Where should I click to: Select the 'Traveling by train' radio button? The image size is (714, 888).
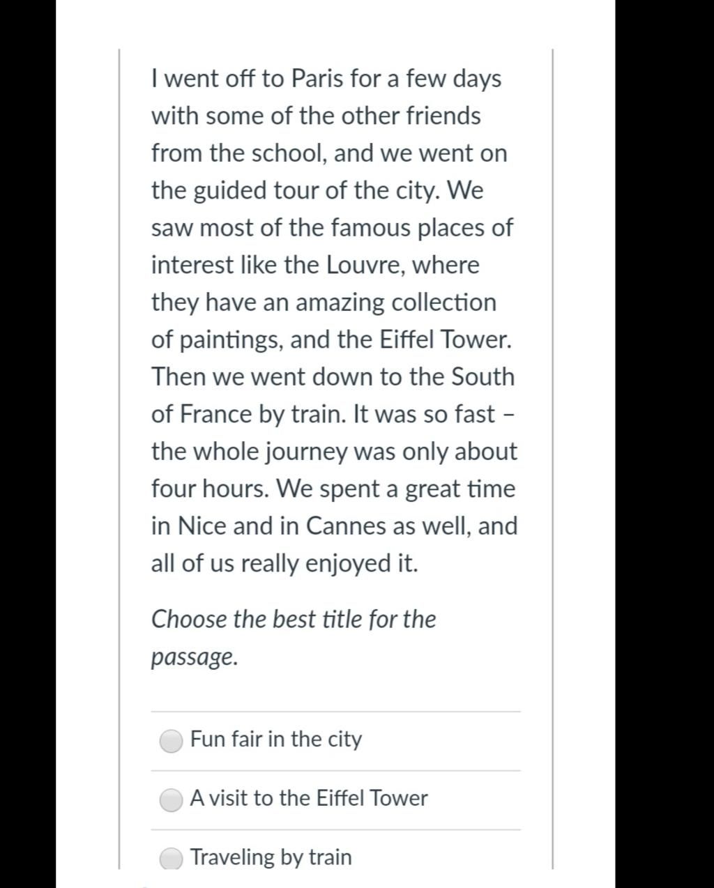pos(172,858)
